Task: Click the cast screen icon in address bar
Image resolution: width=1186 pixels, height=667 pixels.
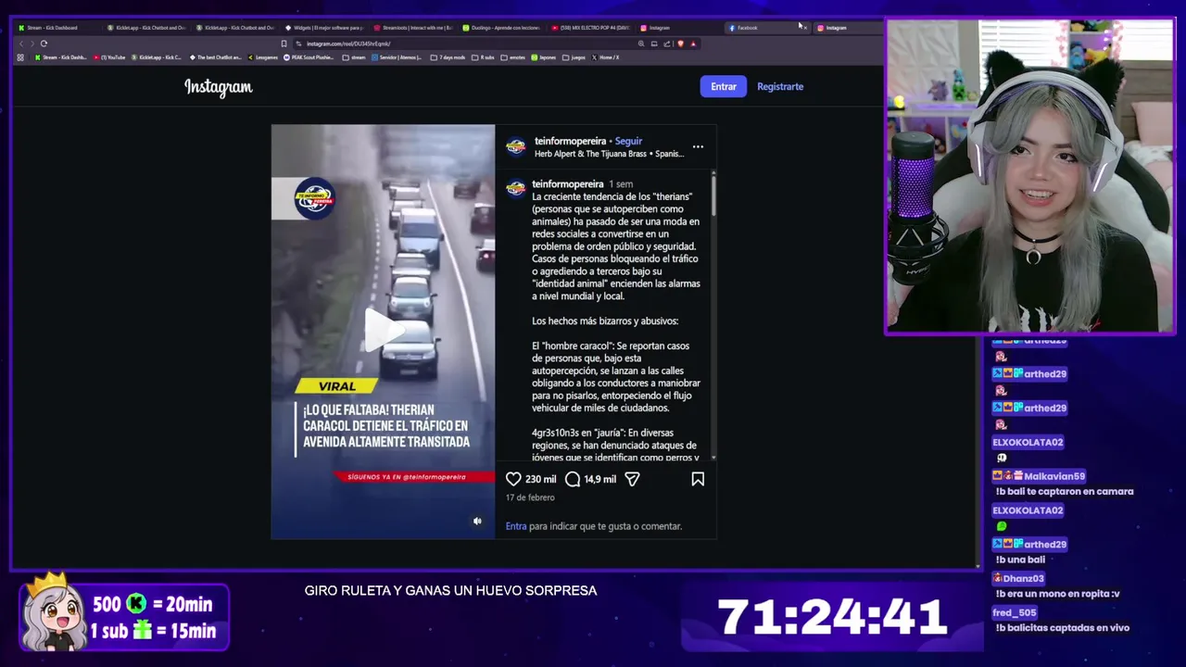Action: [x=654, y=44]
